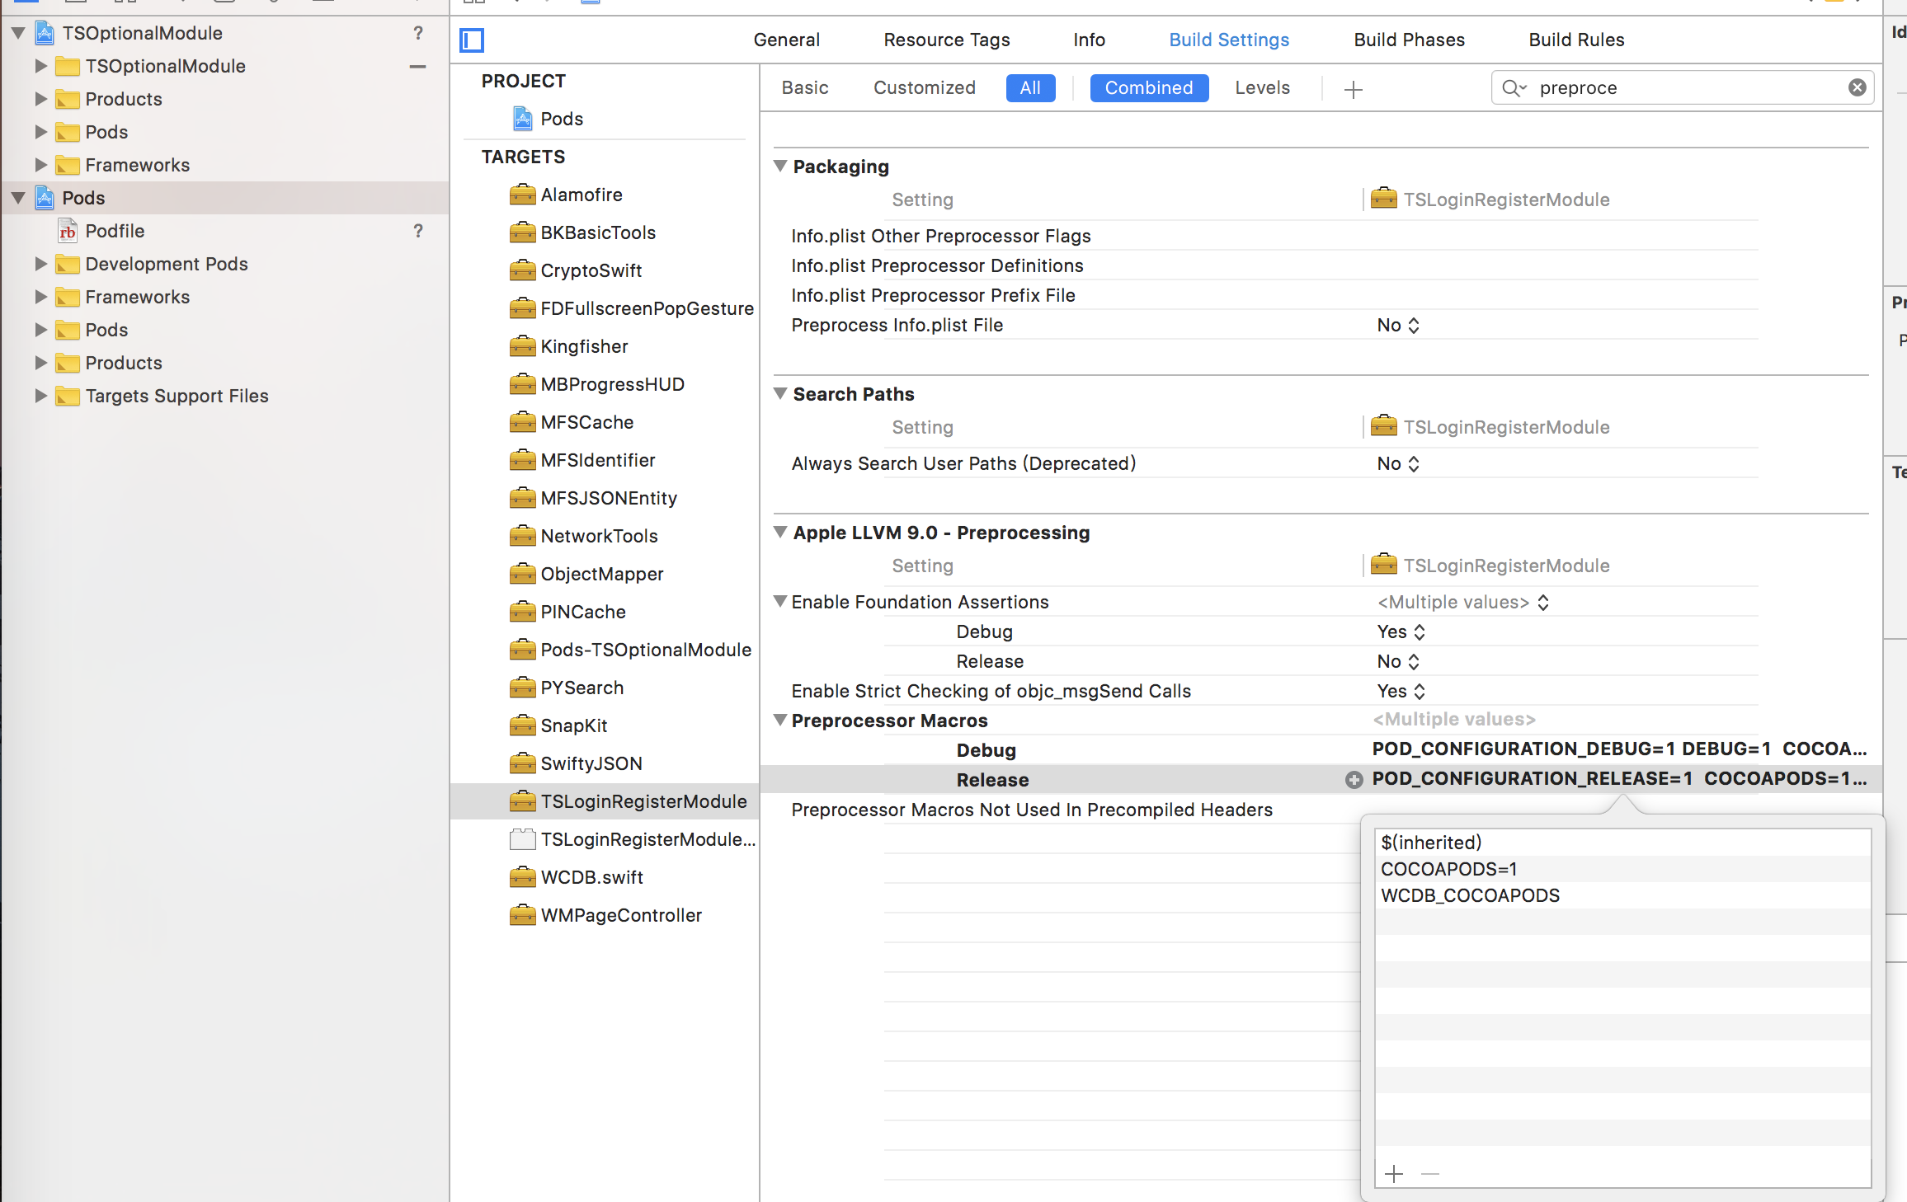Switch to the Build Phases tab
The width and height of the screenshot is (1907, 1202).
[1408, 40]
